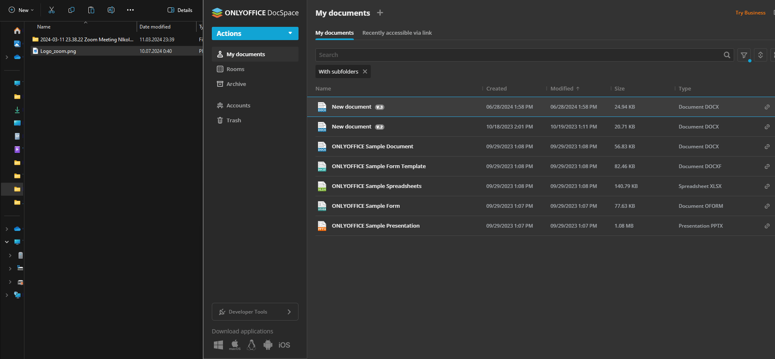Click the Type column header in DocSpace

(x=685, y=88)
